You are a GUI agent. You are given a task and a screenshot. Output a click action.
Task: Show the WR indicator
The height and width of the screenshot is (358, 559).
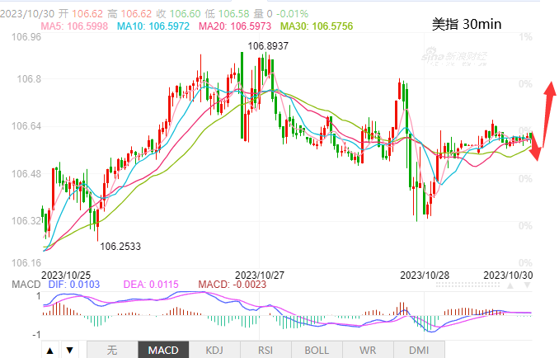pyautogui.click(x=368, y=350)
